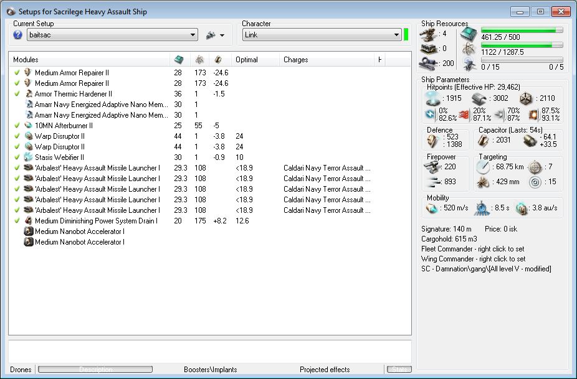This screenshot has height=379, width=577.
Task: Open the Projected effects tab
Action: coord(325,370)
